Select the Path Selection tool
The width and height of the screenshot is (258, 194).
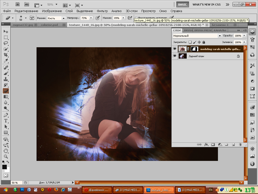click(6, 127)
